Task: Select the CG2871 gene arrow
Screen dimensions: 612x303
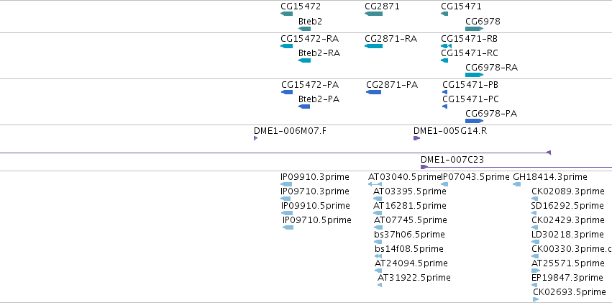Action: tap(373, 14)
